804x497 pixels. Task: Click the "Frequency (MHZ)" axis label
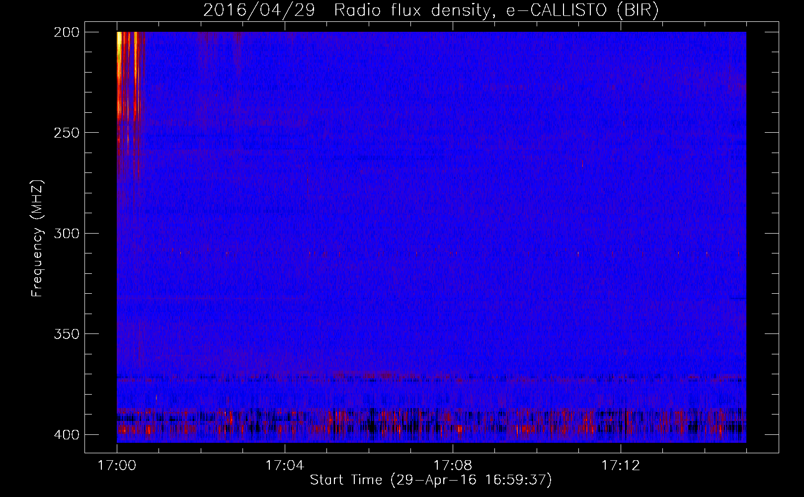pos(37,238)
